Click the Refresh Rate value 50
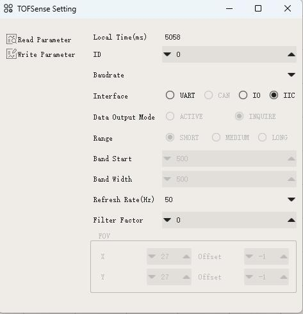The width and height of the screenshot is (303, 314). (x=168, y=200)
